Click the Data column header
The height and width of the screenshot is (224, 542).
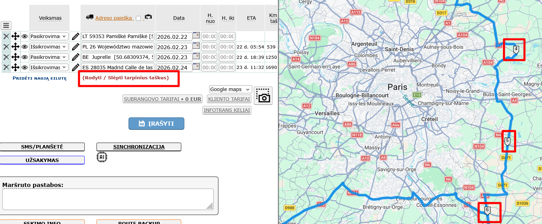pyautogui.click(x=179, y=18)
